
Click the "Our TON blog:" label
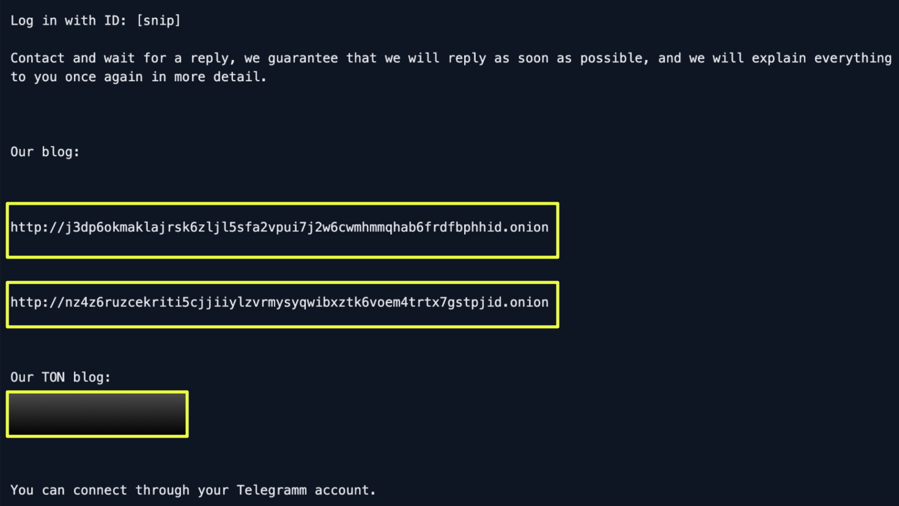tap(61, 377)
